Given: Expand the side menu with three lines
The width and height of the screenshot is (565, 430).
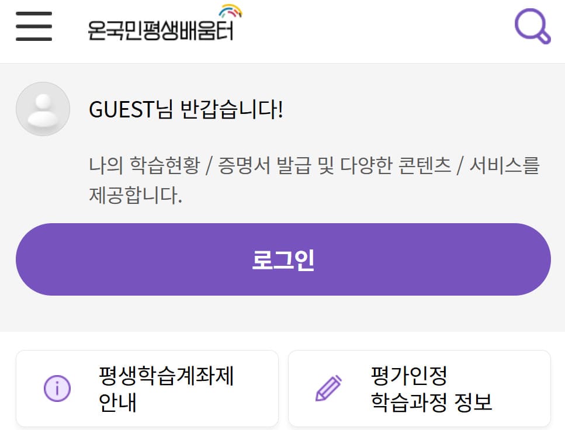Looking at the screenshot, I should click(33, 27).
